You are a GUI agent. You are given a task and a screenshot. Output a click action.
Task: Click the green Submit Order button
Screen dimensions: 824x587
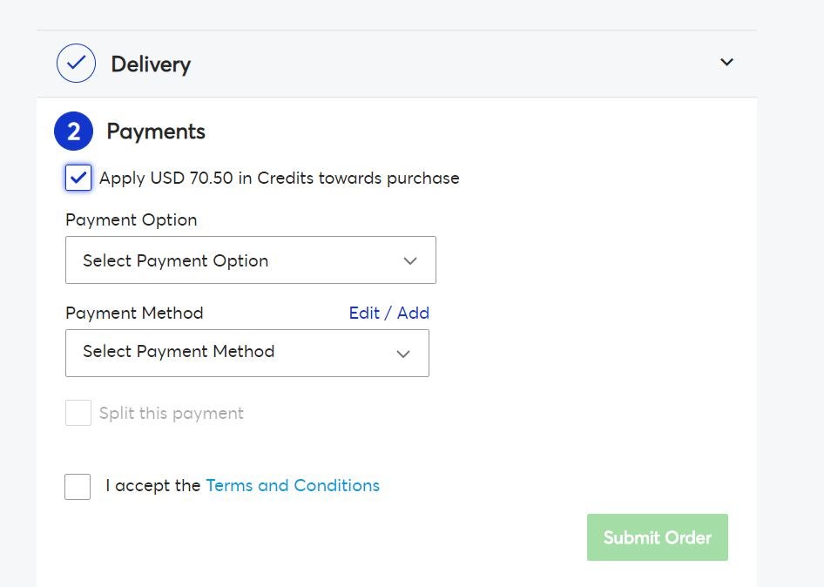[658, 537]
